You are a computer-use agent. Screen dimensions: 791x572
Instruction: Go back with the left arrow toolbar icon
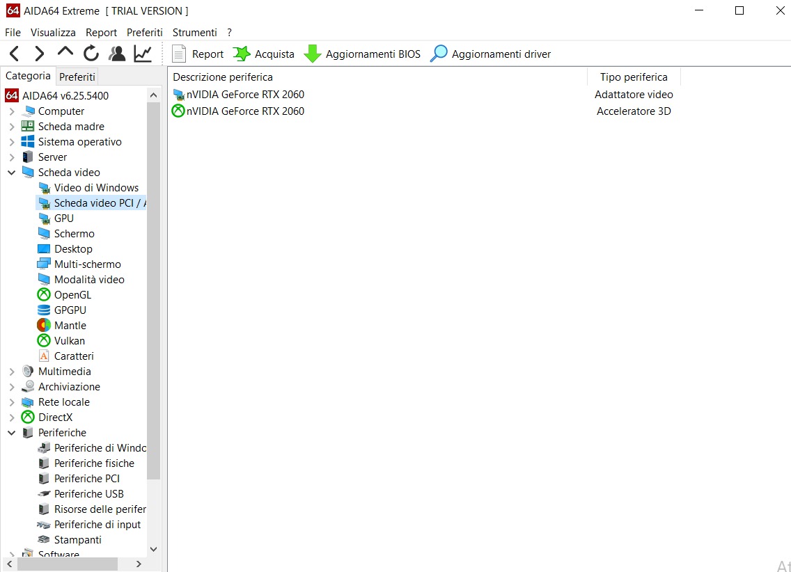tap(14, 54)
